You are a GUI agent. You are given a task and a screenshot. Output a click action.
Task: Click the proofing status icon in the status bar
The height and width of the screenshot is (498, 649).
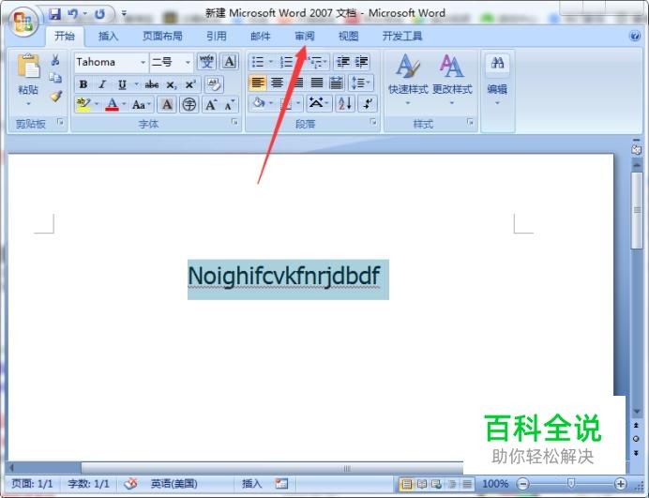131,483
